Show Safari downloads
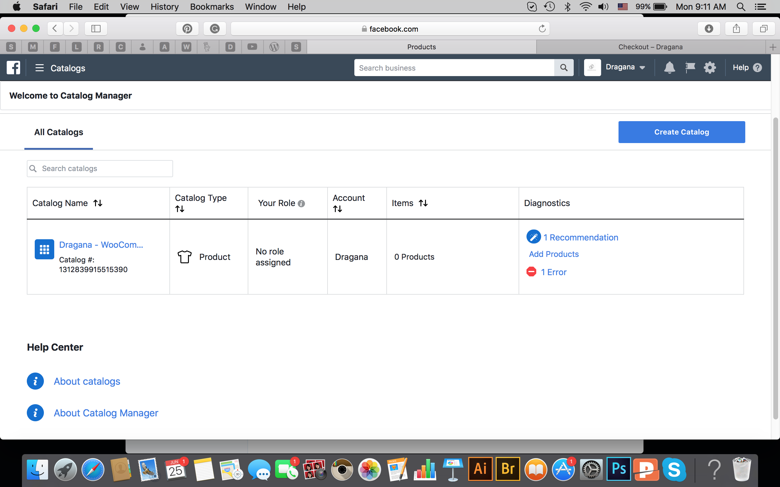The height and width of the screenshot is (487, 780). click(709, 29)
